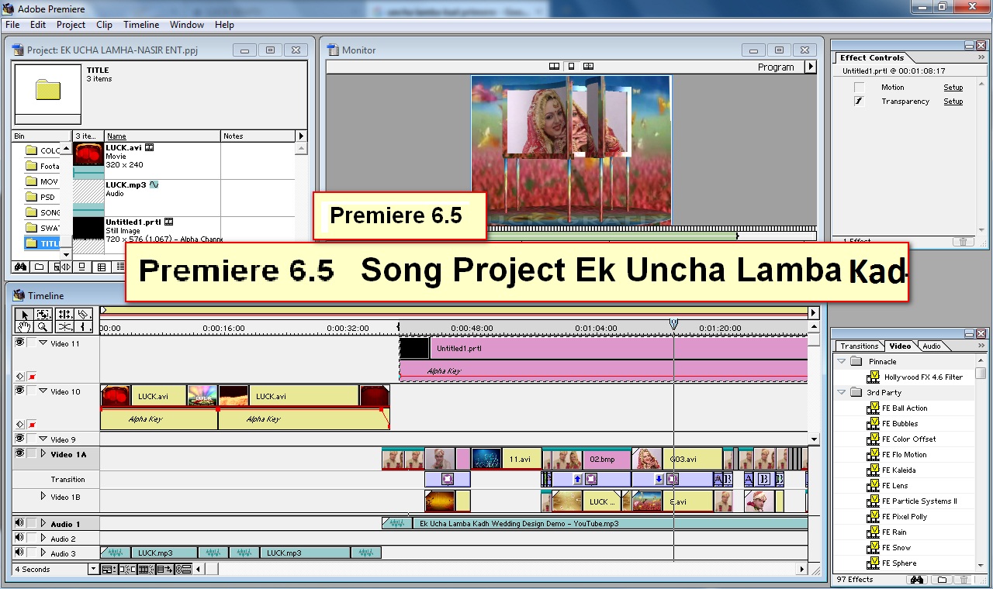
Task: Mute Audio 2 track speaker icon
Action: pos(19,539)
